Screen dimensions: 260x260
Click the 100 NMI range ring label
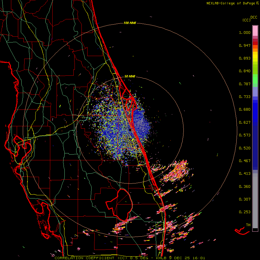130,23
